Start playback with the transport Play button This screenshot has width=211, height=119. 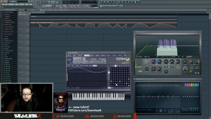(x=47, y=6)
